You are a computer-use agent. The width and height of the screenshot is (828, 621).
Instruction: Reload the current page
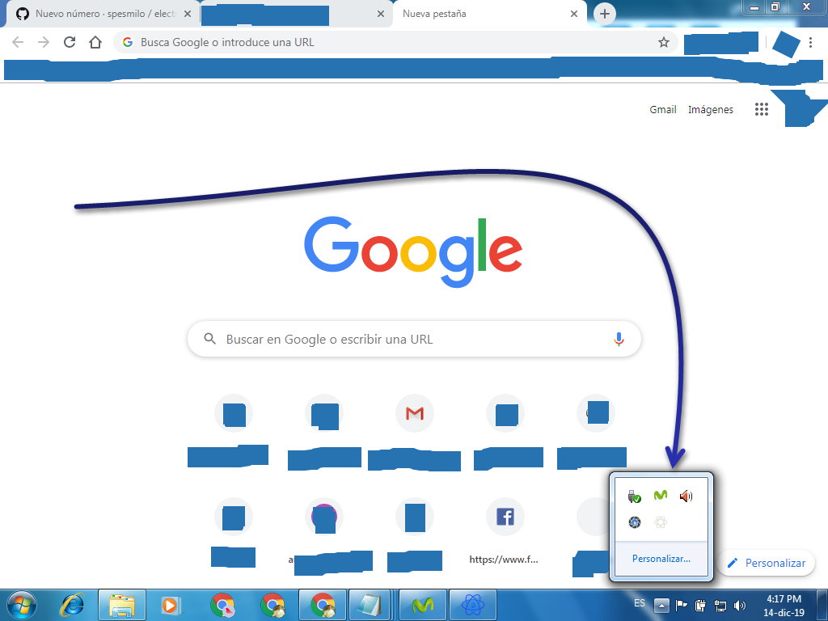tap(70, 42)
